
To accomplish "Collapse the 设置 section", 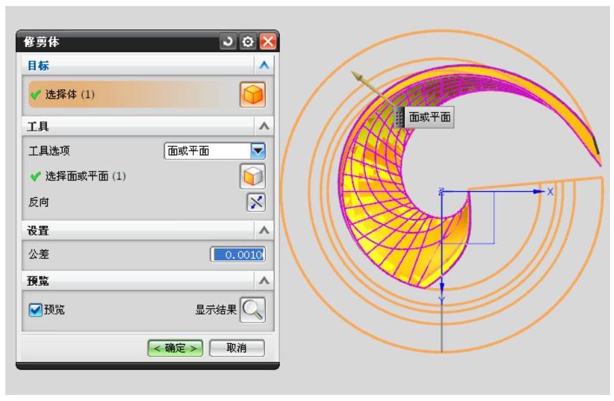I will pyautogui.click(x=264, y=230).
